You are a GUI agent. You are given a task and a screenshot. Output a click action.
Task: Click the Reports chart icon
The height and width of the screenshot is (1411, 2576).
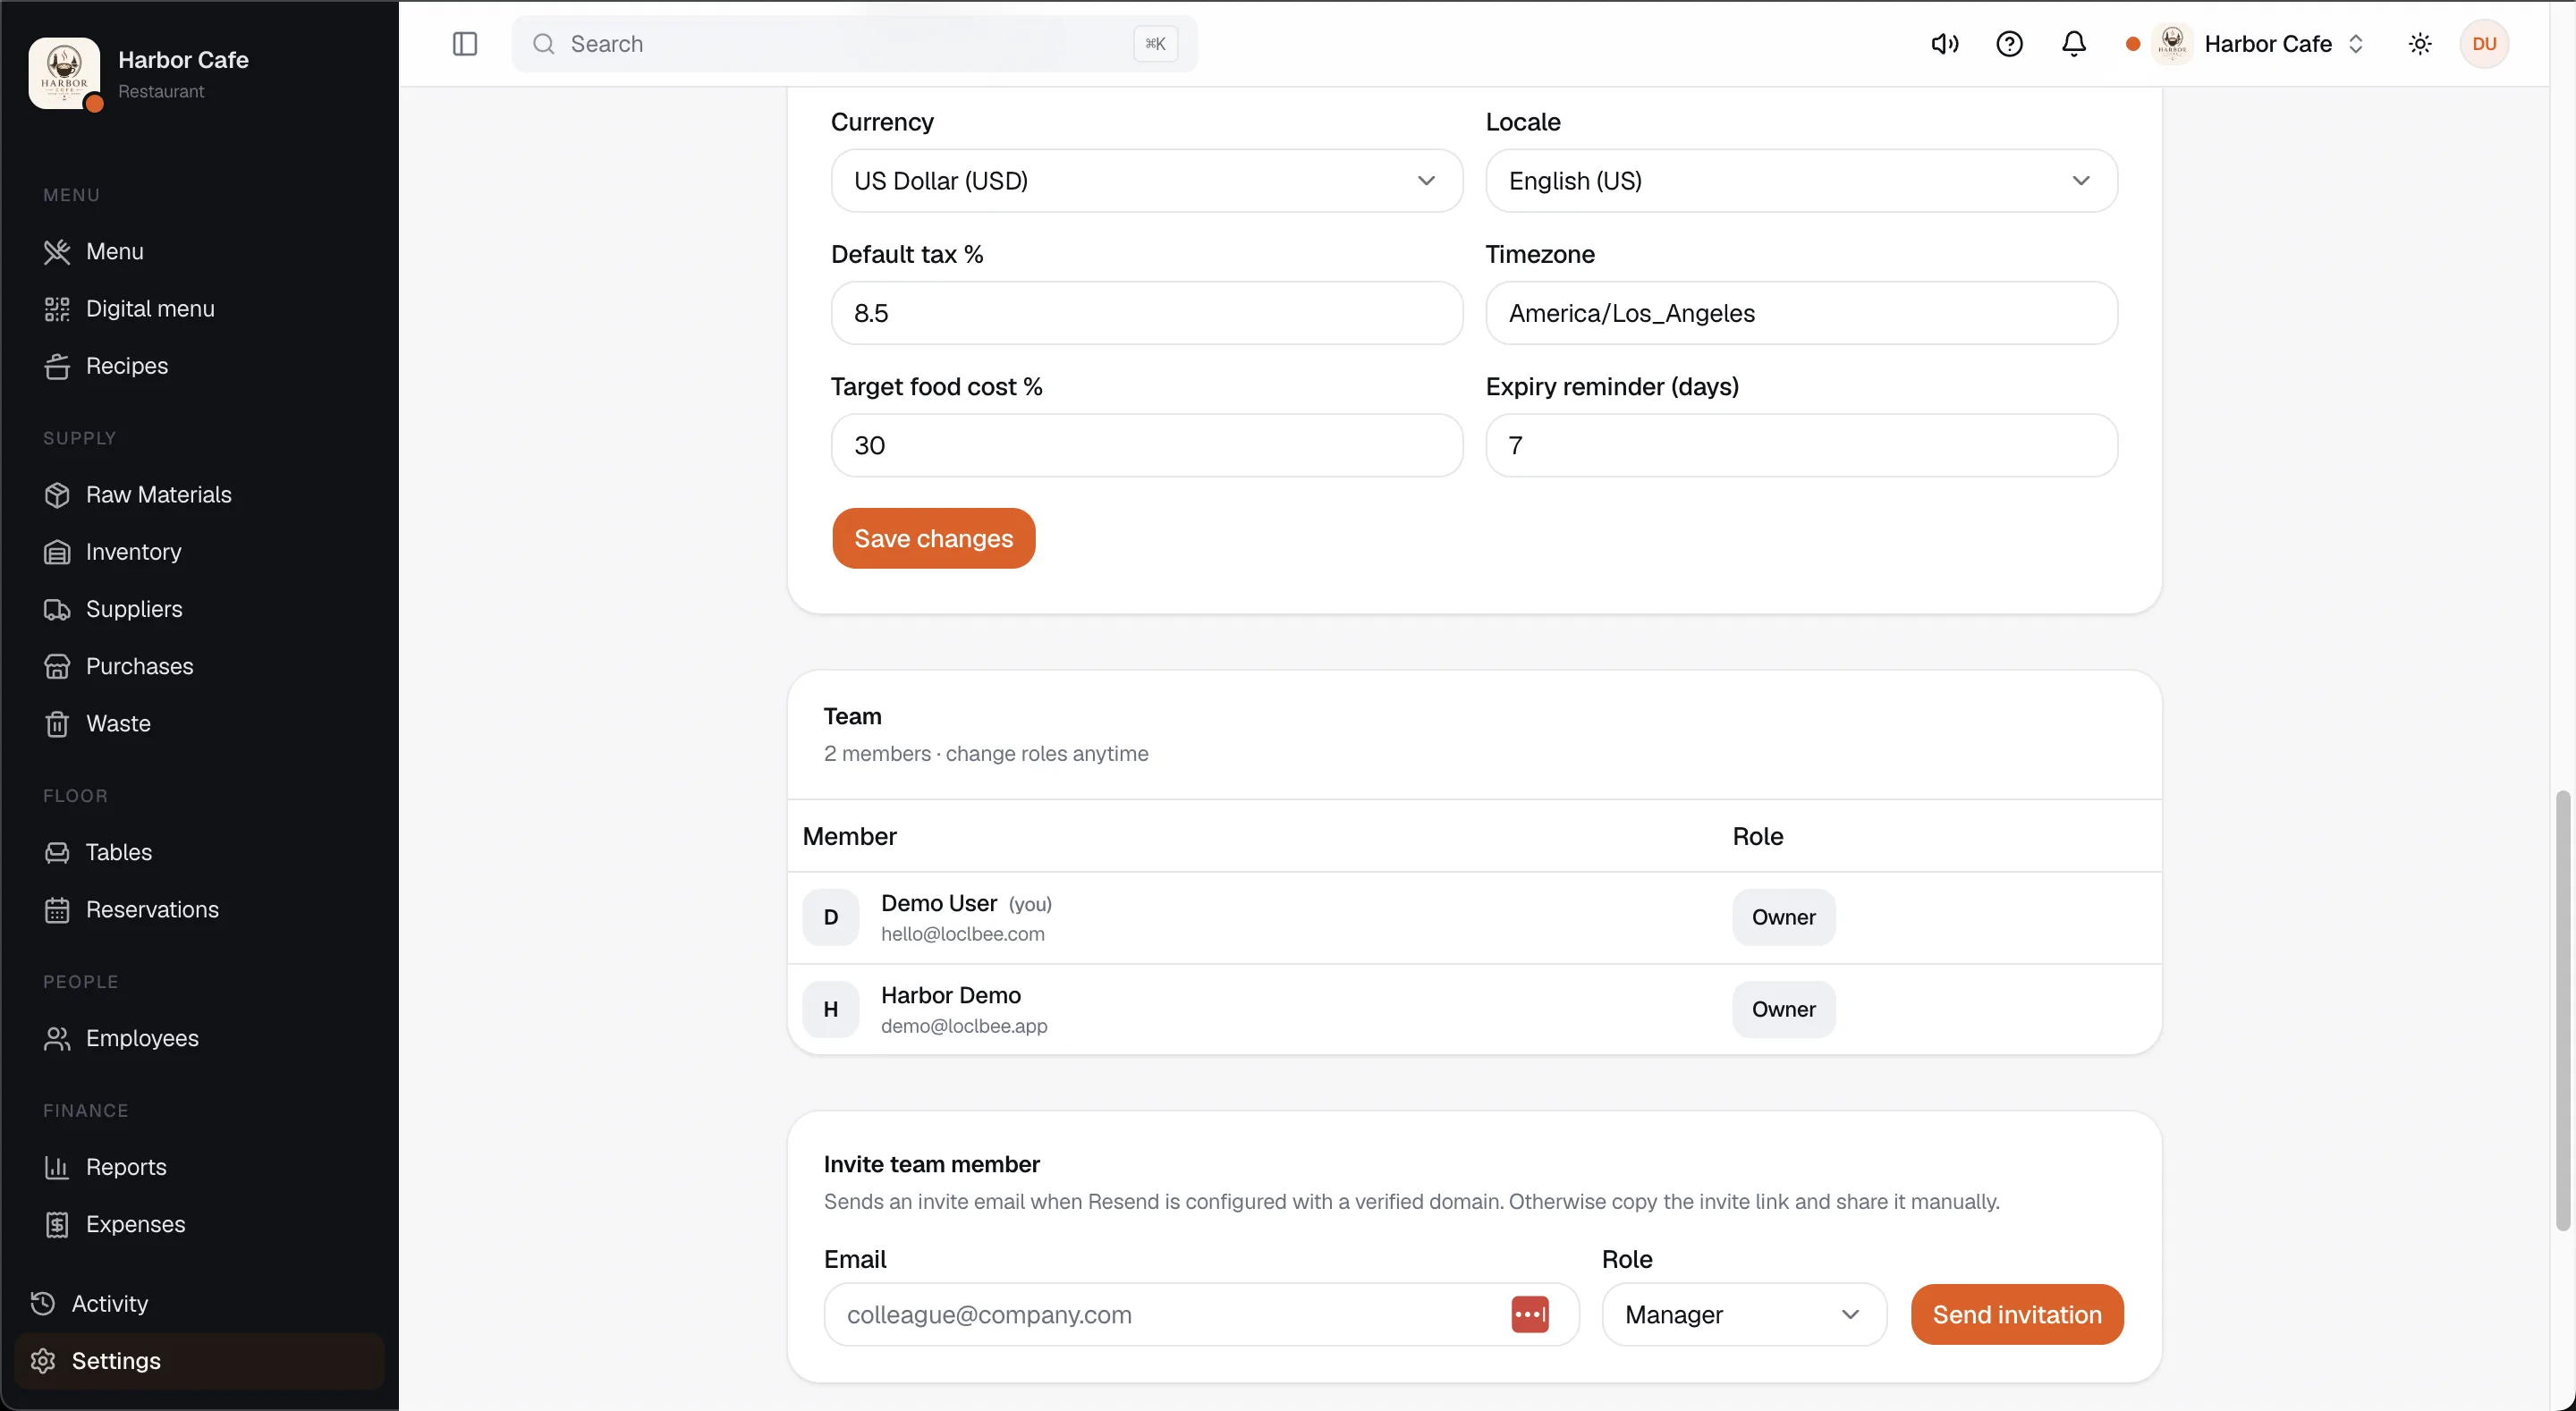click(57, 1167)
